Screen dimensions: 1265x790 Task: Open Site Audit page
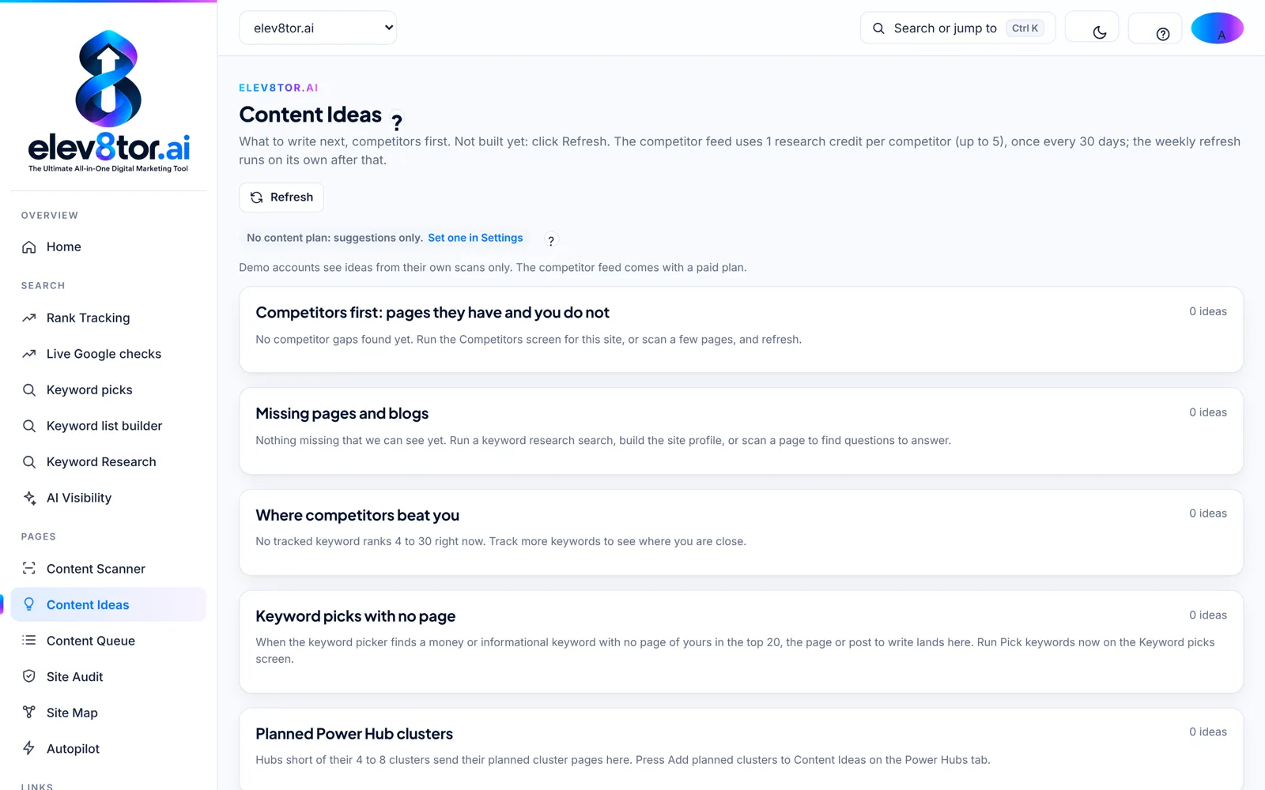tap(108, 676)
